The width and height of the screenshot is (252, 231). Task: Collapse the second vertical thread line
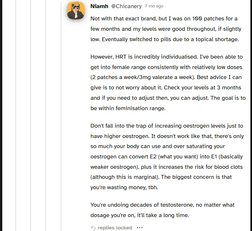point(31,115)
